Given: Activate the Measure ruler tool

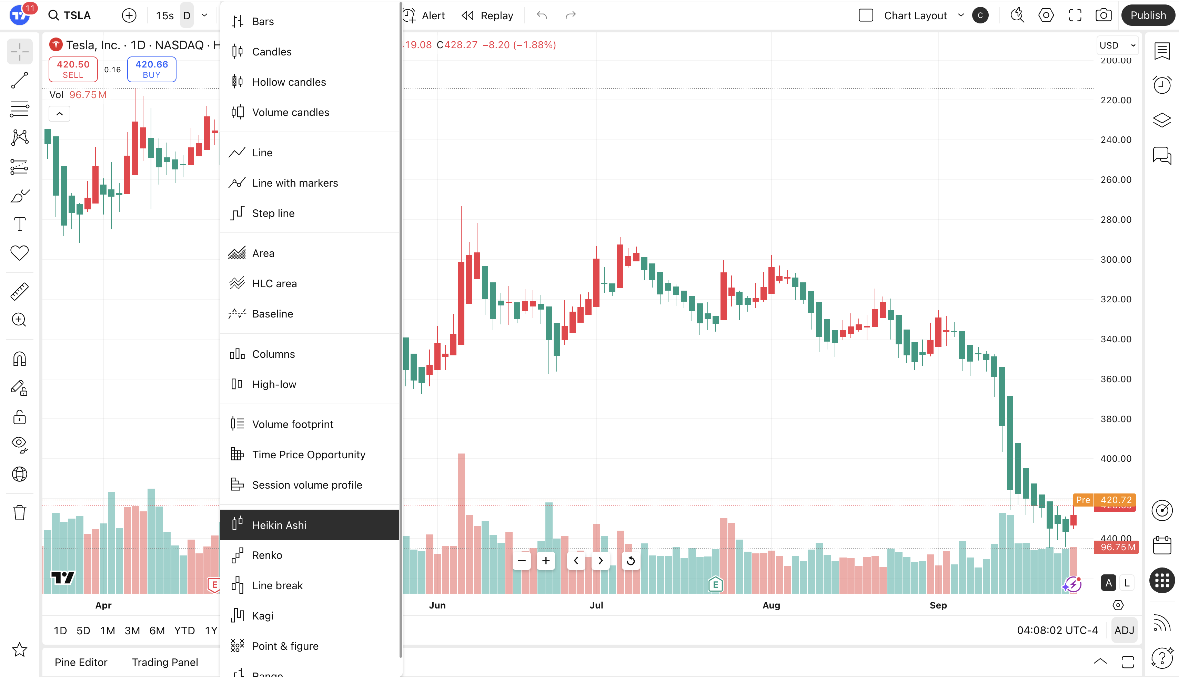Looking at the screenshot, I should 20,291.
